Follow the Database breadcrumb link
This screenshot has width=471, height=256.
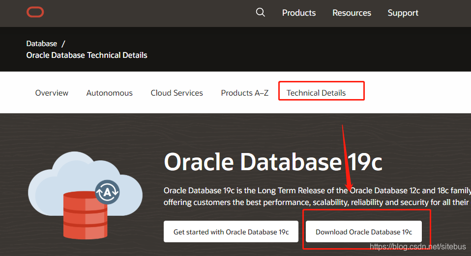pyautogui.click(x=42, y=44)
